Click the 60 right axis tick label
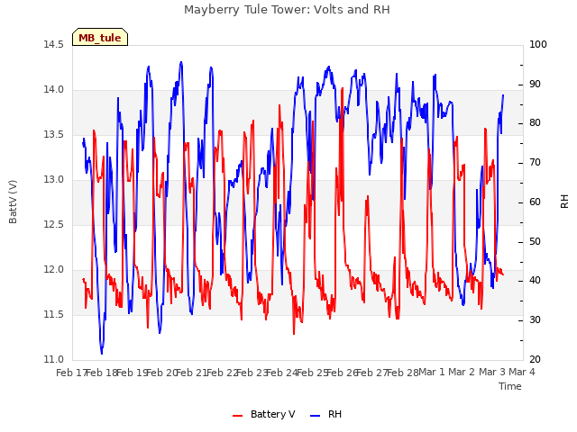577x432 pixels. coord(535,202)
